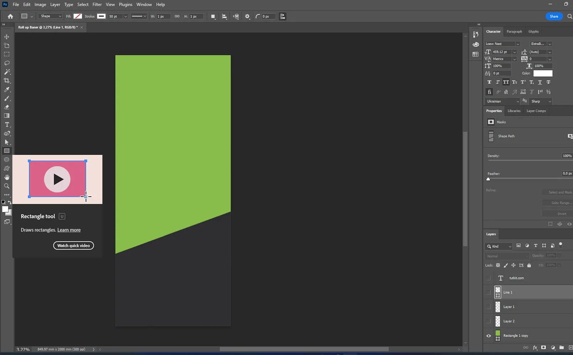Click the Fill color swatch in options bar
This screenshot has height=355, width=573.
pos(77,16)
